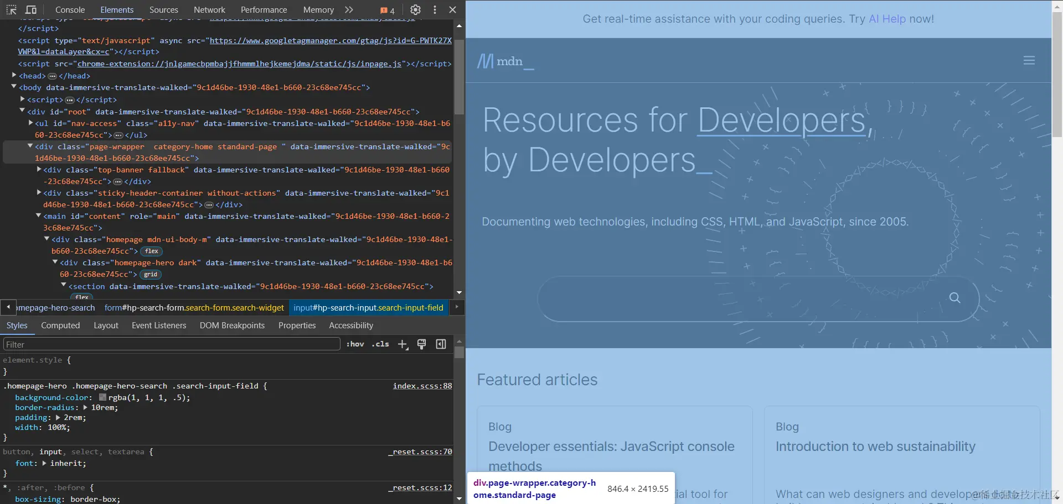The height and width of the screenshot is (504, 1063).
Task: Switch to the Network tab
Action: (209, 10)
